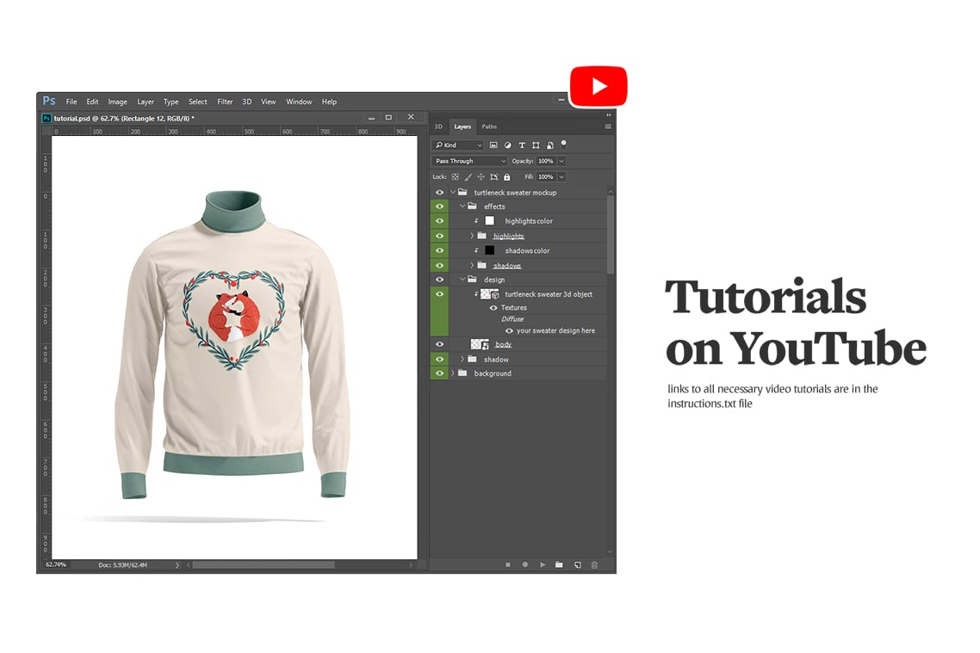Toggle visibility of the background group
The width and height of the screenshot is (980, 653).
pyautogui.click(x=440, y=373)
